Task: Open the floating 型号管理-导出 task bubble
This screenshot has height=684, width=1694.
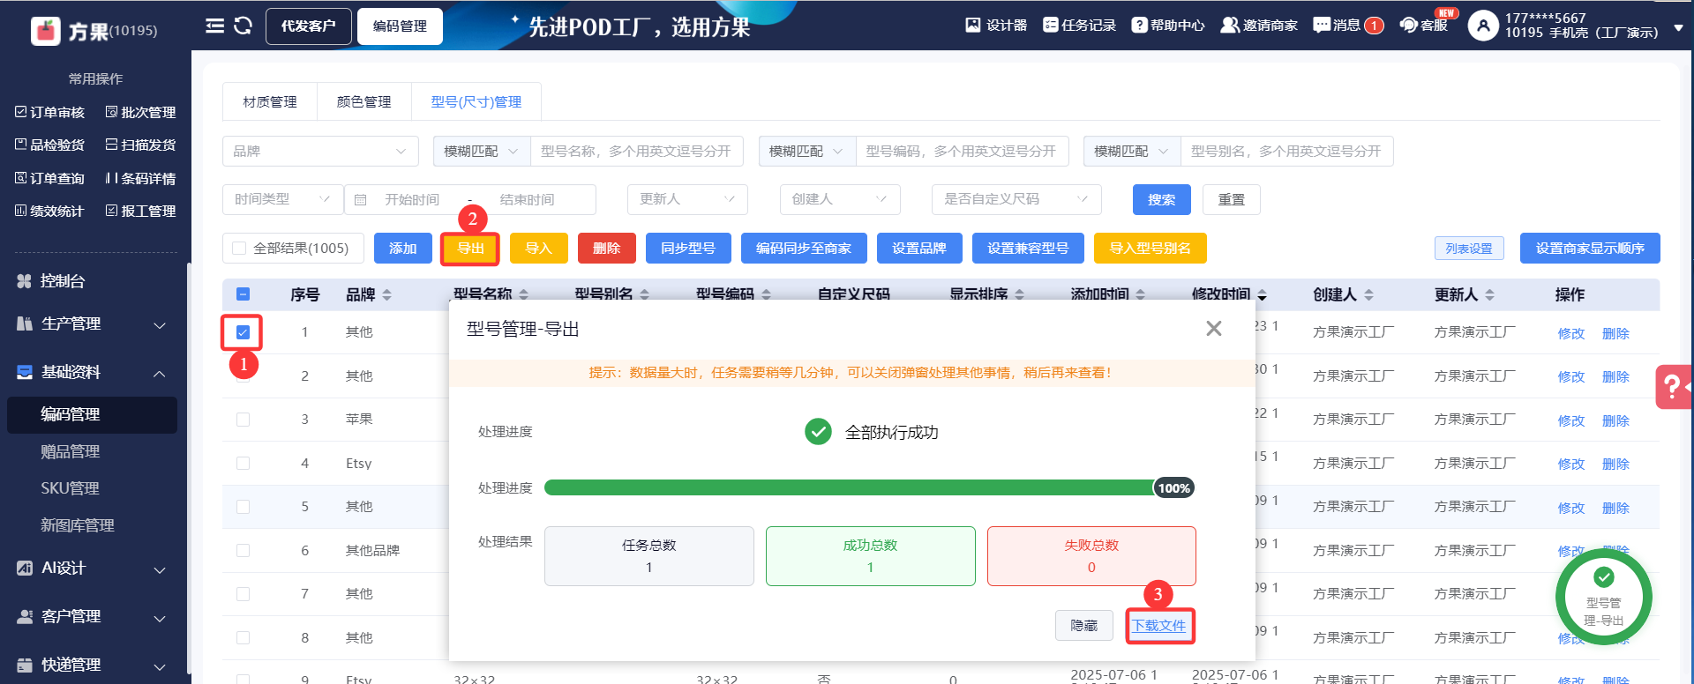Action: coord(1604,596)
